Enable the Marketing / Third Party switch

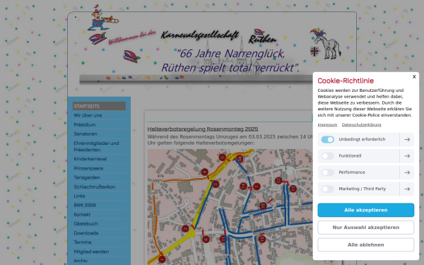pyautogui.click(x=327, y=189)
